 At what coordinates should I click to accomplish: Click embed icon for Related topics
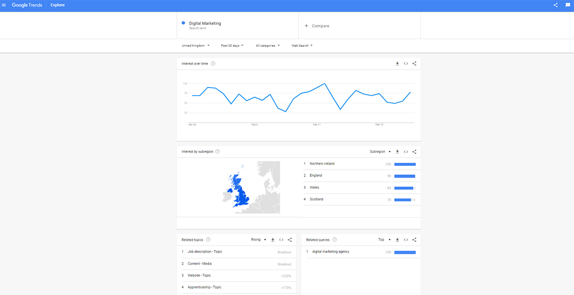tap(281, 240)
